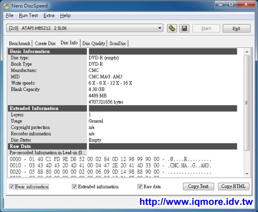Open the ATAPI iHBS212 drive dropdown

tap(85, 28)
